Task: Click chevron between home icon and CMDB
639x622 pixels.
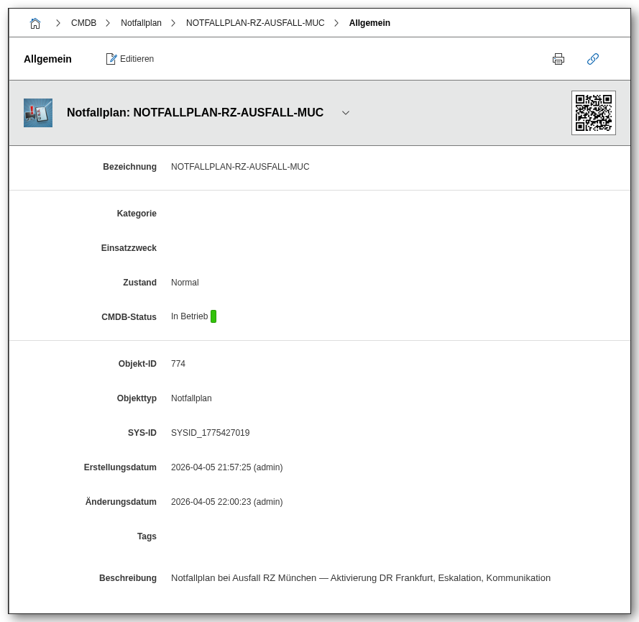Action: coord(58,23)
